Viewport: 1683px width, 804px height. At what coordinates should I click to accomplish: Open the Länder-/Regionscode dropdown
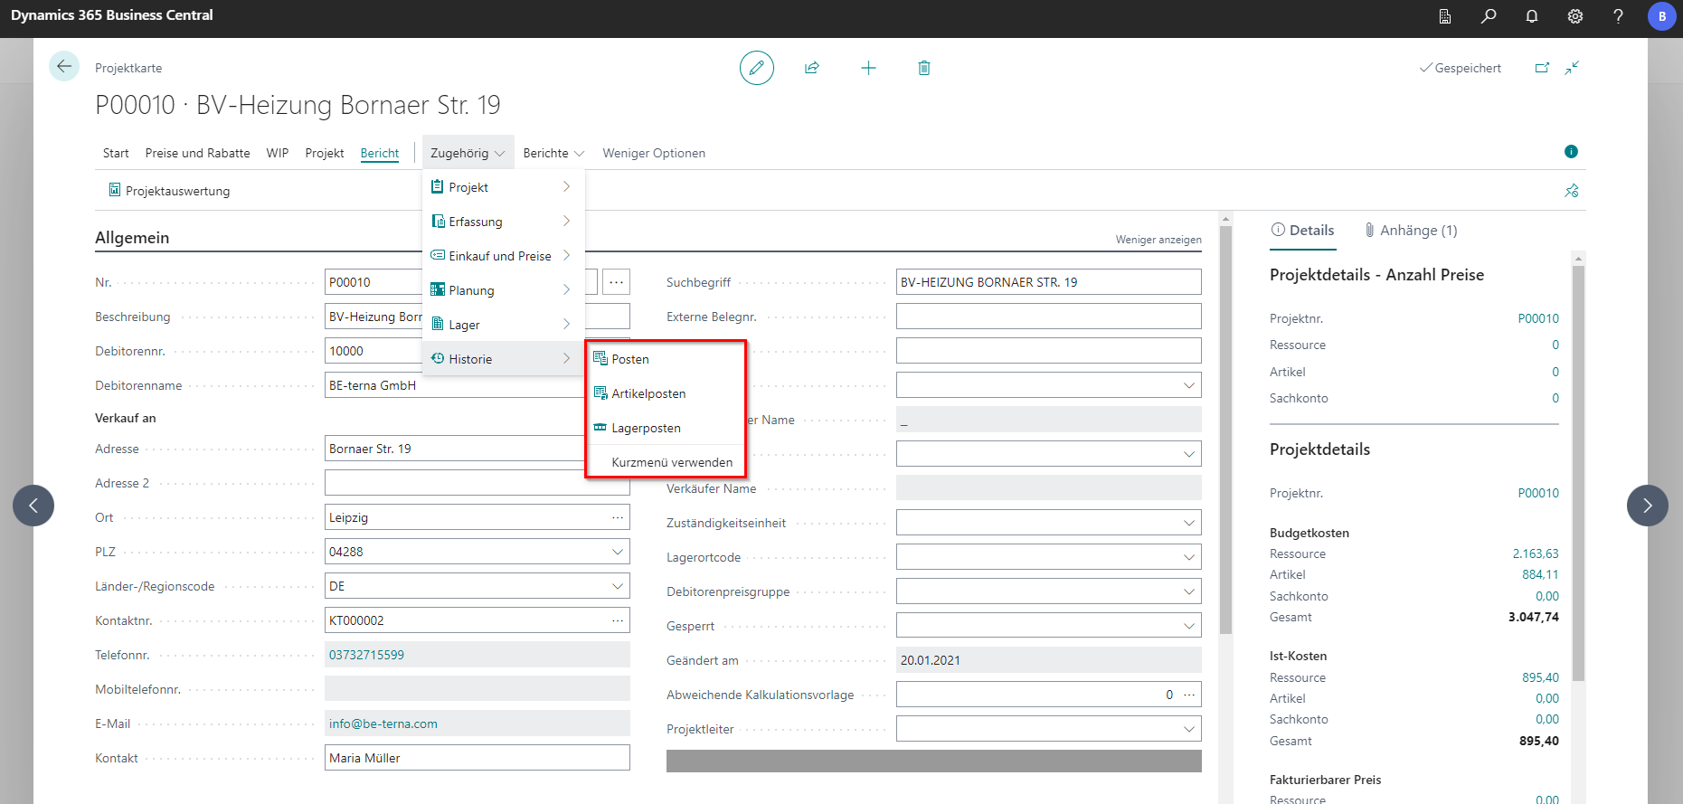[618, 586]
